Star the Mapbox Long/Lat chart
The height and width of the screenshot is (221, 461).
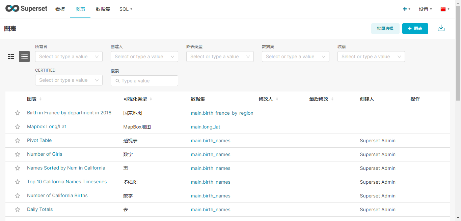click(x=18, y=127)
